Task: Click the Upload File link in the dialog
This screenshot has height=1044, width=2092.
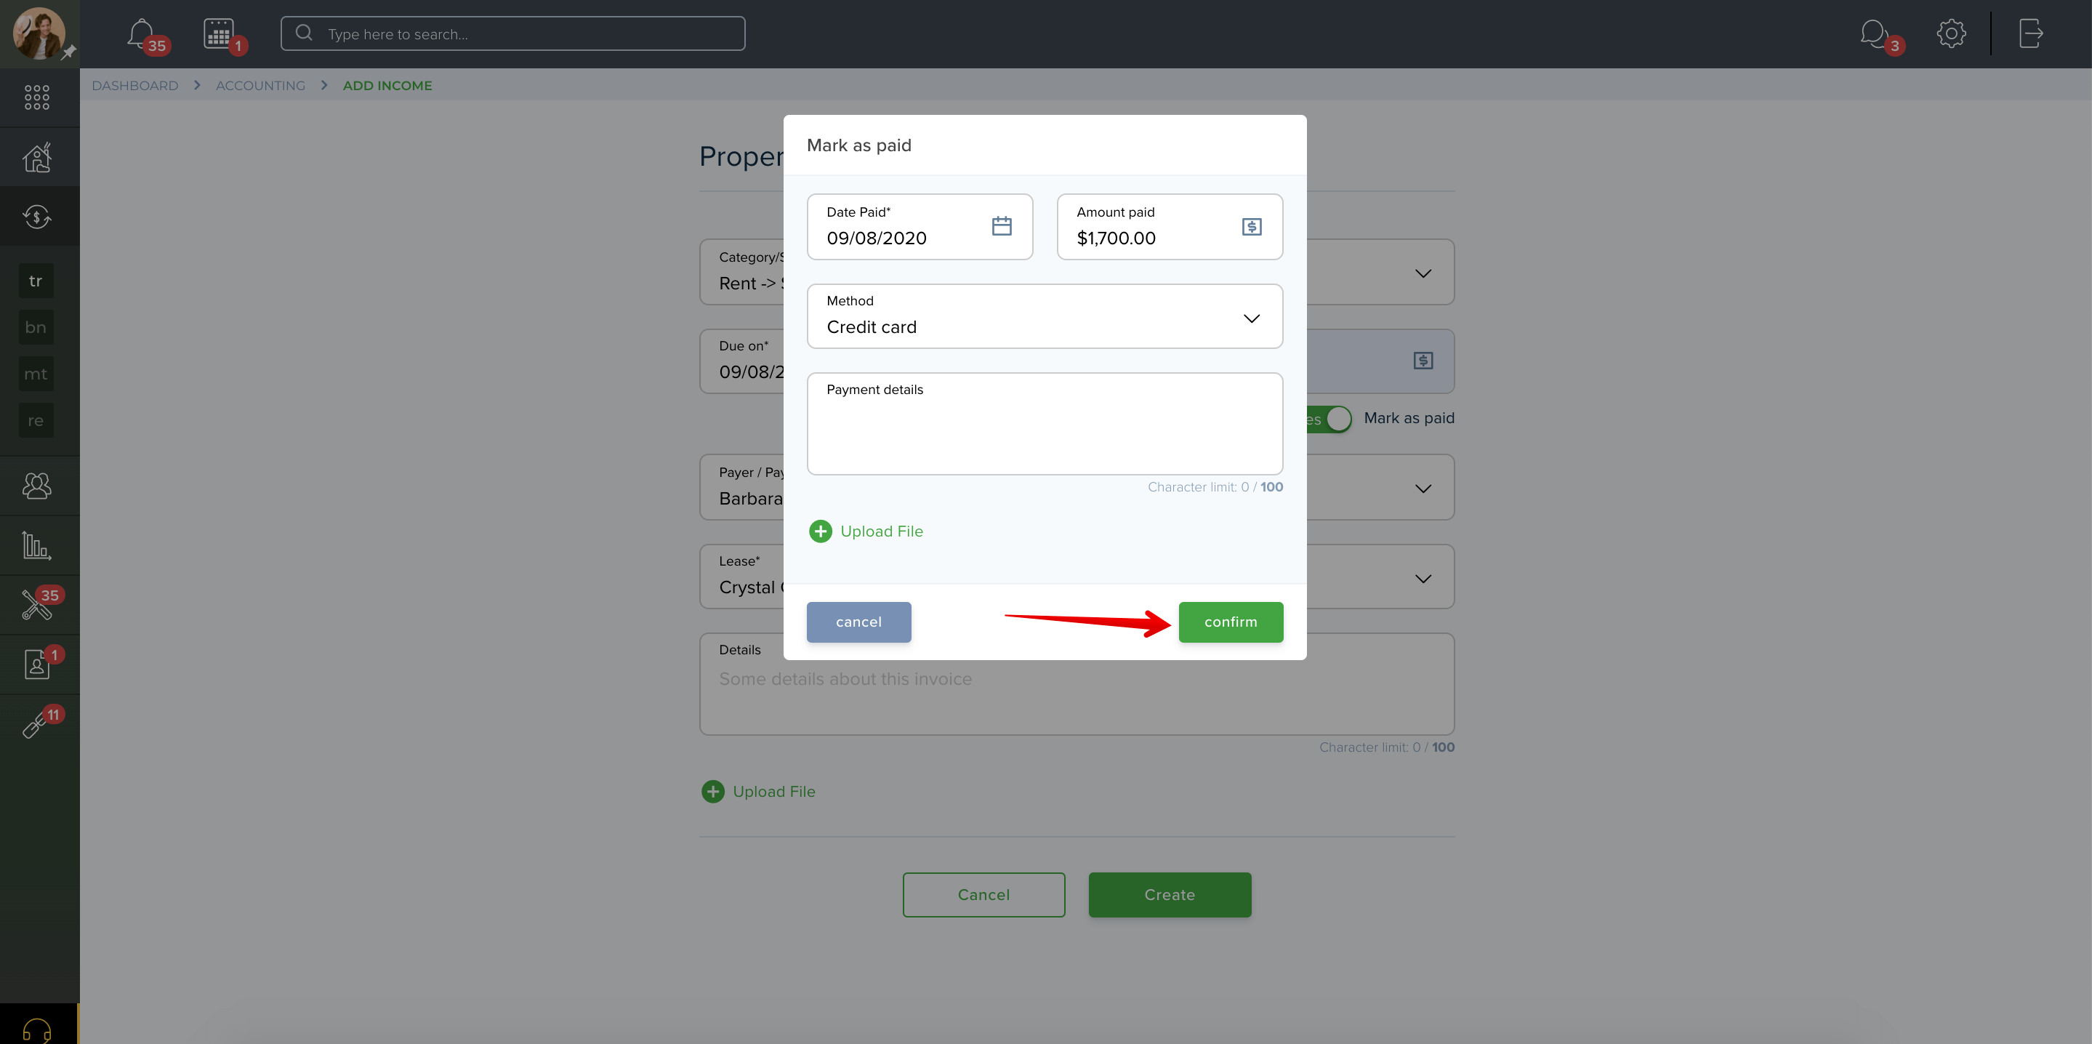Action: pyautogui.click(x=882, y=531)
